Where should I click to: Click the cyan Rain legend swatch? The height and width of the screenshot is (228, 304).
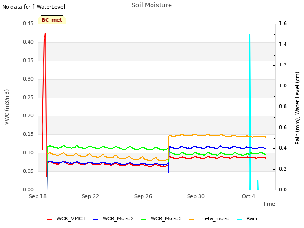tap(239, 219)
